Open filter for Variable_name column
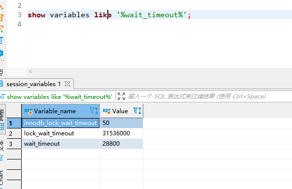 (x=92, y=110)
